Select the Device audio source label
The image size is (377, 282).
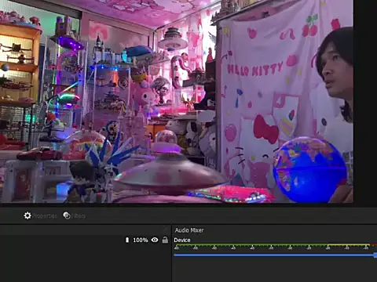(x=182, y=240)
